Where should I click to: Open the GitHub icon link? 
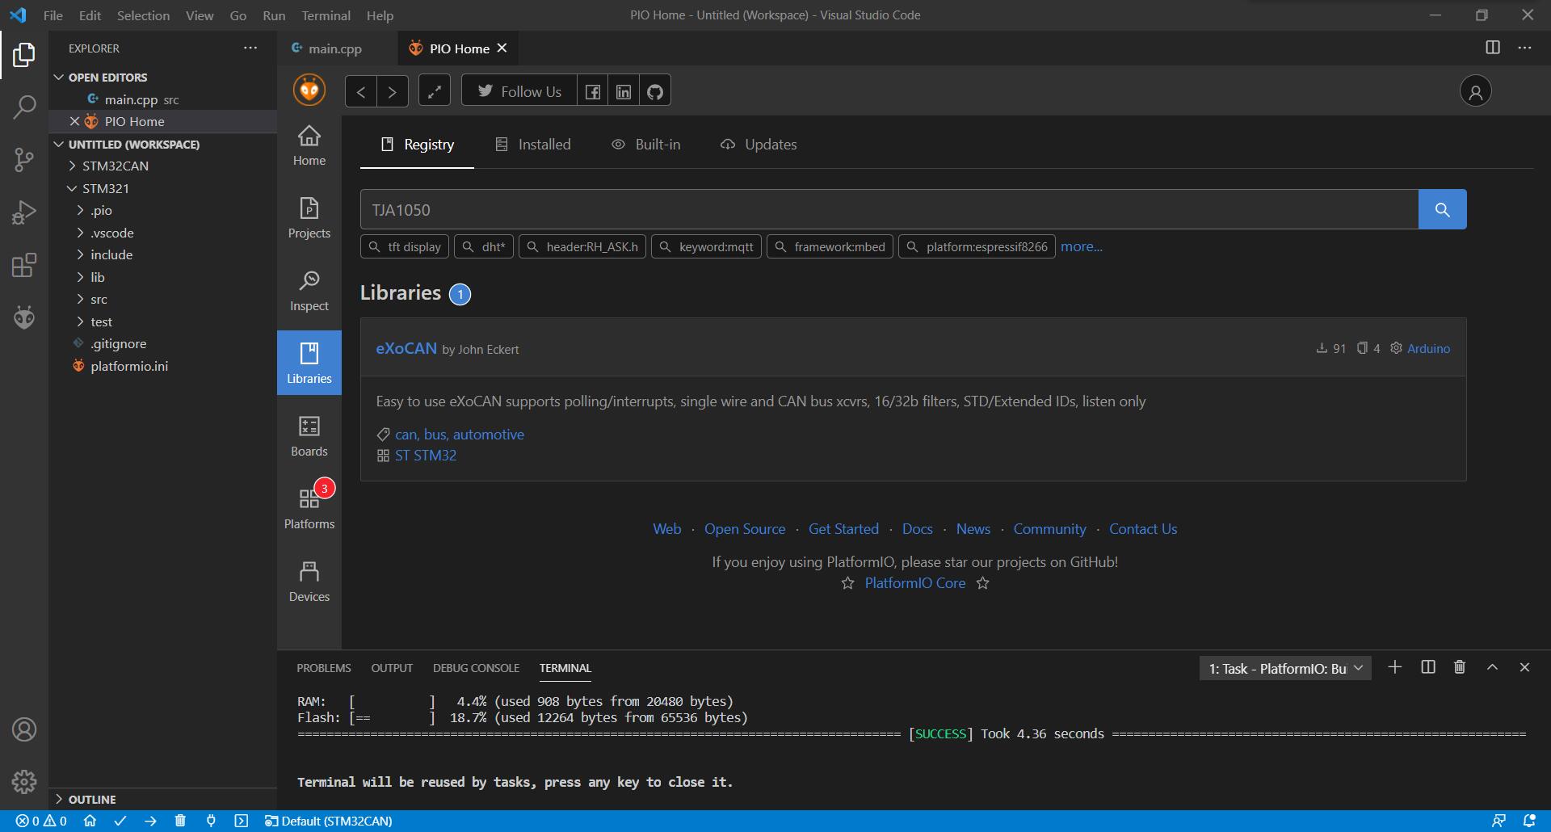(x=655, y=91)
